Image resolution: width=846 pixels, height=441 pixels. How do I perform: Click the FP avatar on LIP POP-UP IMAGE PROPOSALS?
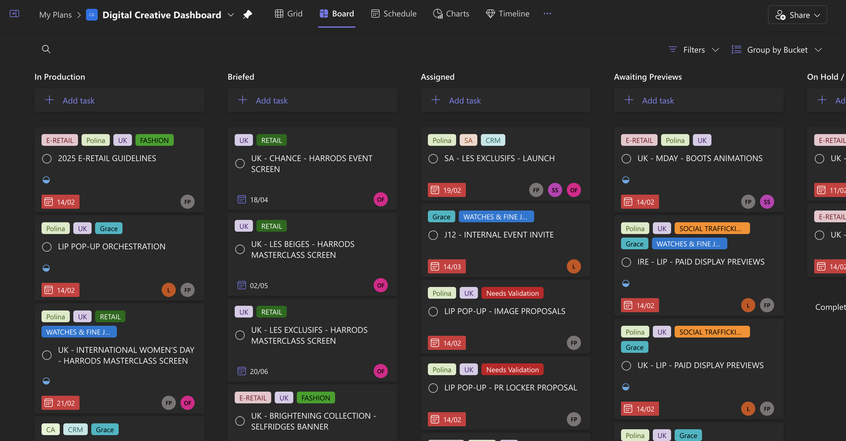tap(573, 343)
